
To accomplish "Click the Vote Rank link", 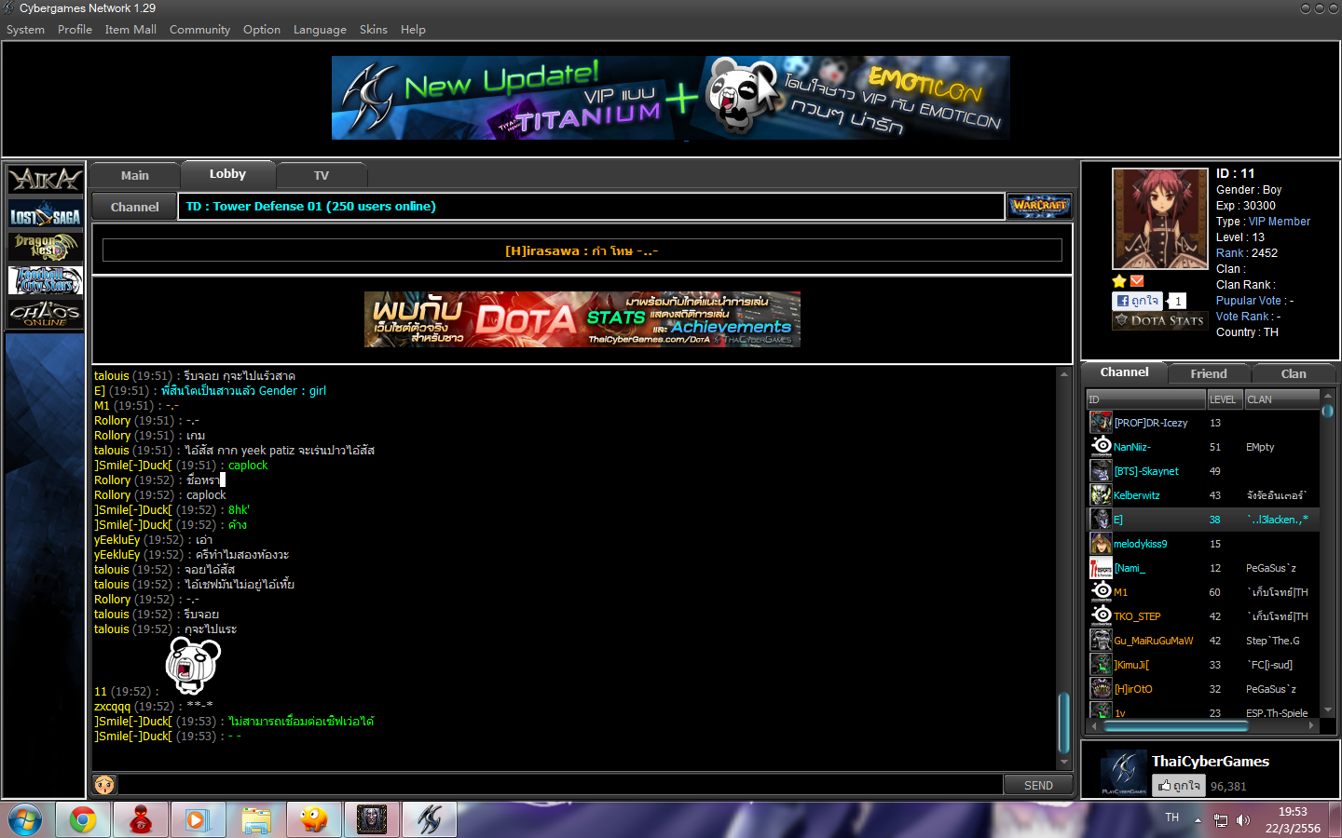I will 1242,317.
